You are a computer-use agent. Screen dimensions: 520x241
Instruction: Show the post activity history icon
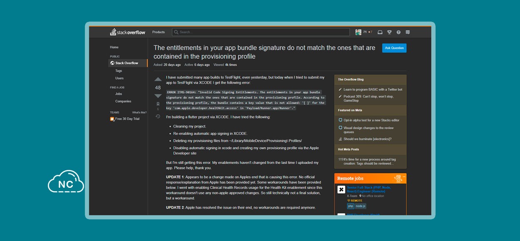click(x=158, y=116)
